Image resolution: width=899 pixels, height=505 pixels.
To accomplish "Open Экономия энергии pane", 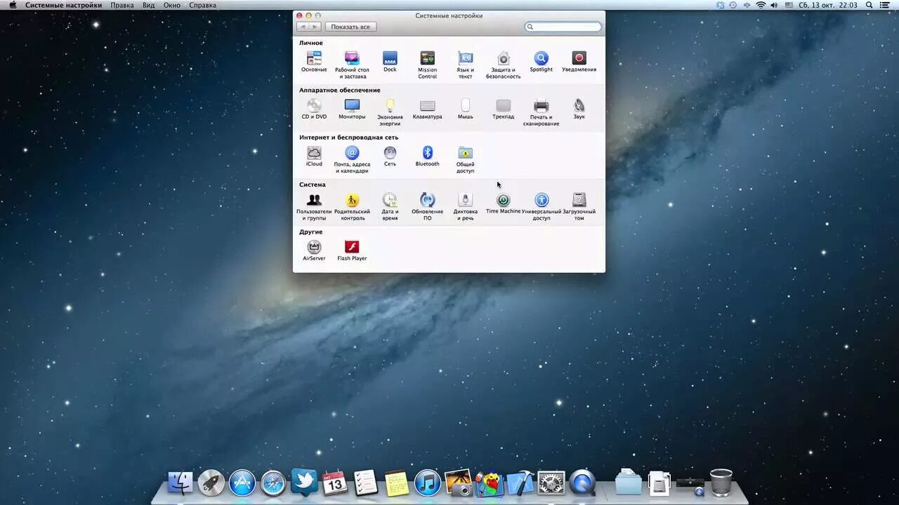I will click(x=390, y=112).
